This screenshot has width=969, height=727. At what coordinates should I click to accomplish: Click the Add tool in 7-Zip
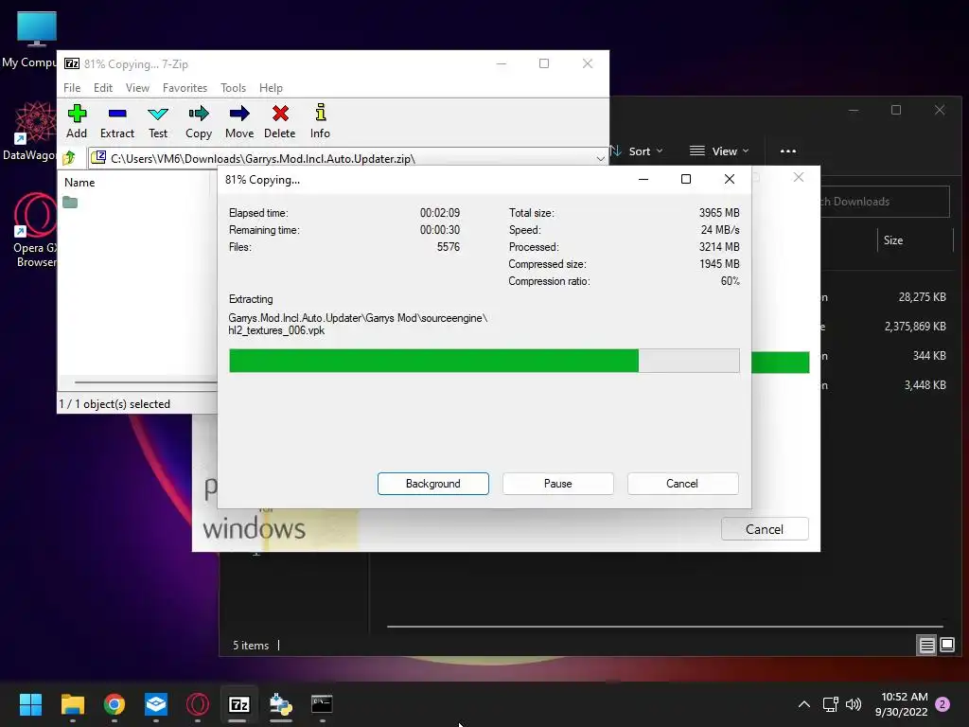point(77,121)
